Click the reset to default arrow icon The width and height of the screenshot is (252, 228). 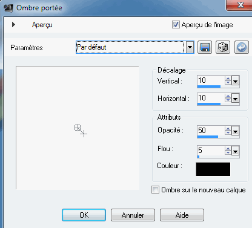(x=242, y=47)
